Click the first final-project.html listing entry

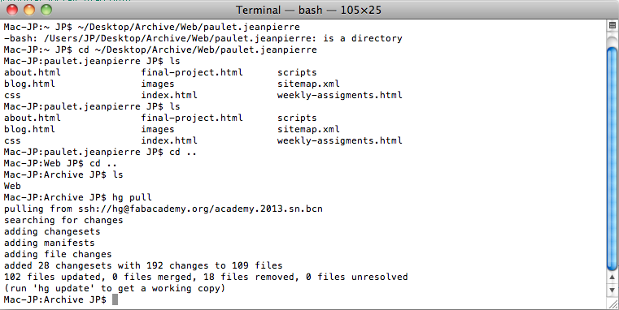click(x=192, y=73)
